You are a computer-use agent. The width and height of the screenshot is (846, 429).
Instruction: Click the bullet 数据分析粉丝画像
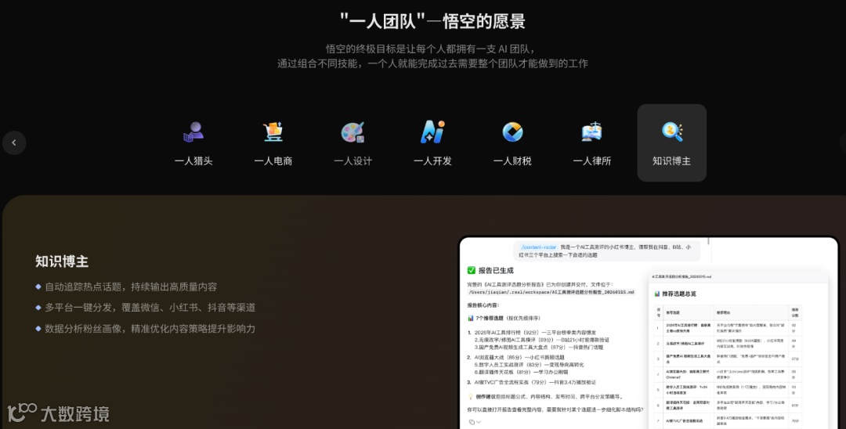click(150, 328)
